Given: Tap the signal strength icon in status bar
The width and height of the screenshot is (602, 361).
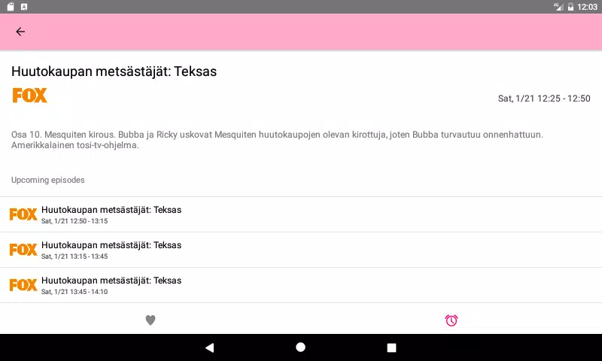Looking at the screenshot, I should [x=558, y=7].
